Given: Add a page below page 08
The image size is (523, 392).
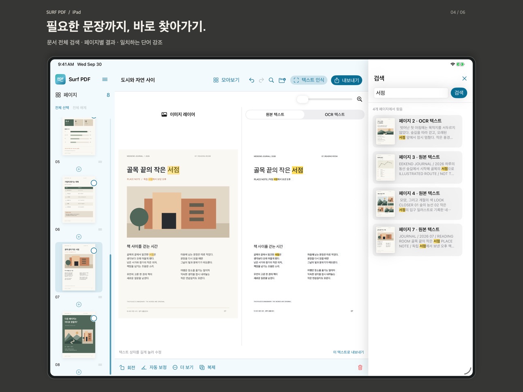Looking at the screenshot, I should (x=79, y=372).
